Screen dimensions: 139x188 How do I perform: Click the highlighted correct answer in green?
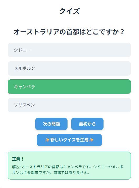pyautogui.click(x=69, y=86)
